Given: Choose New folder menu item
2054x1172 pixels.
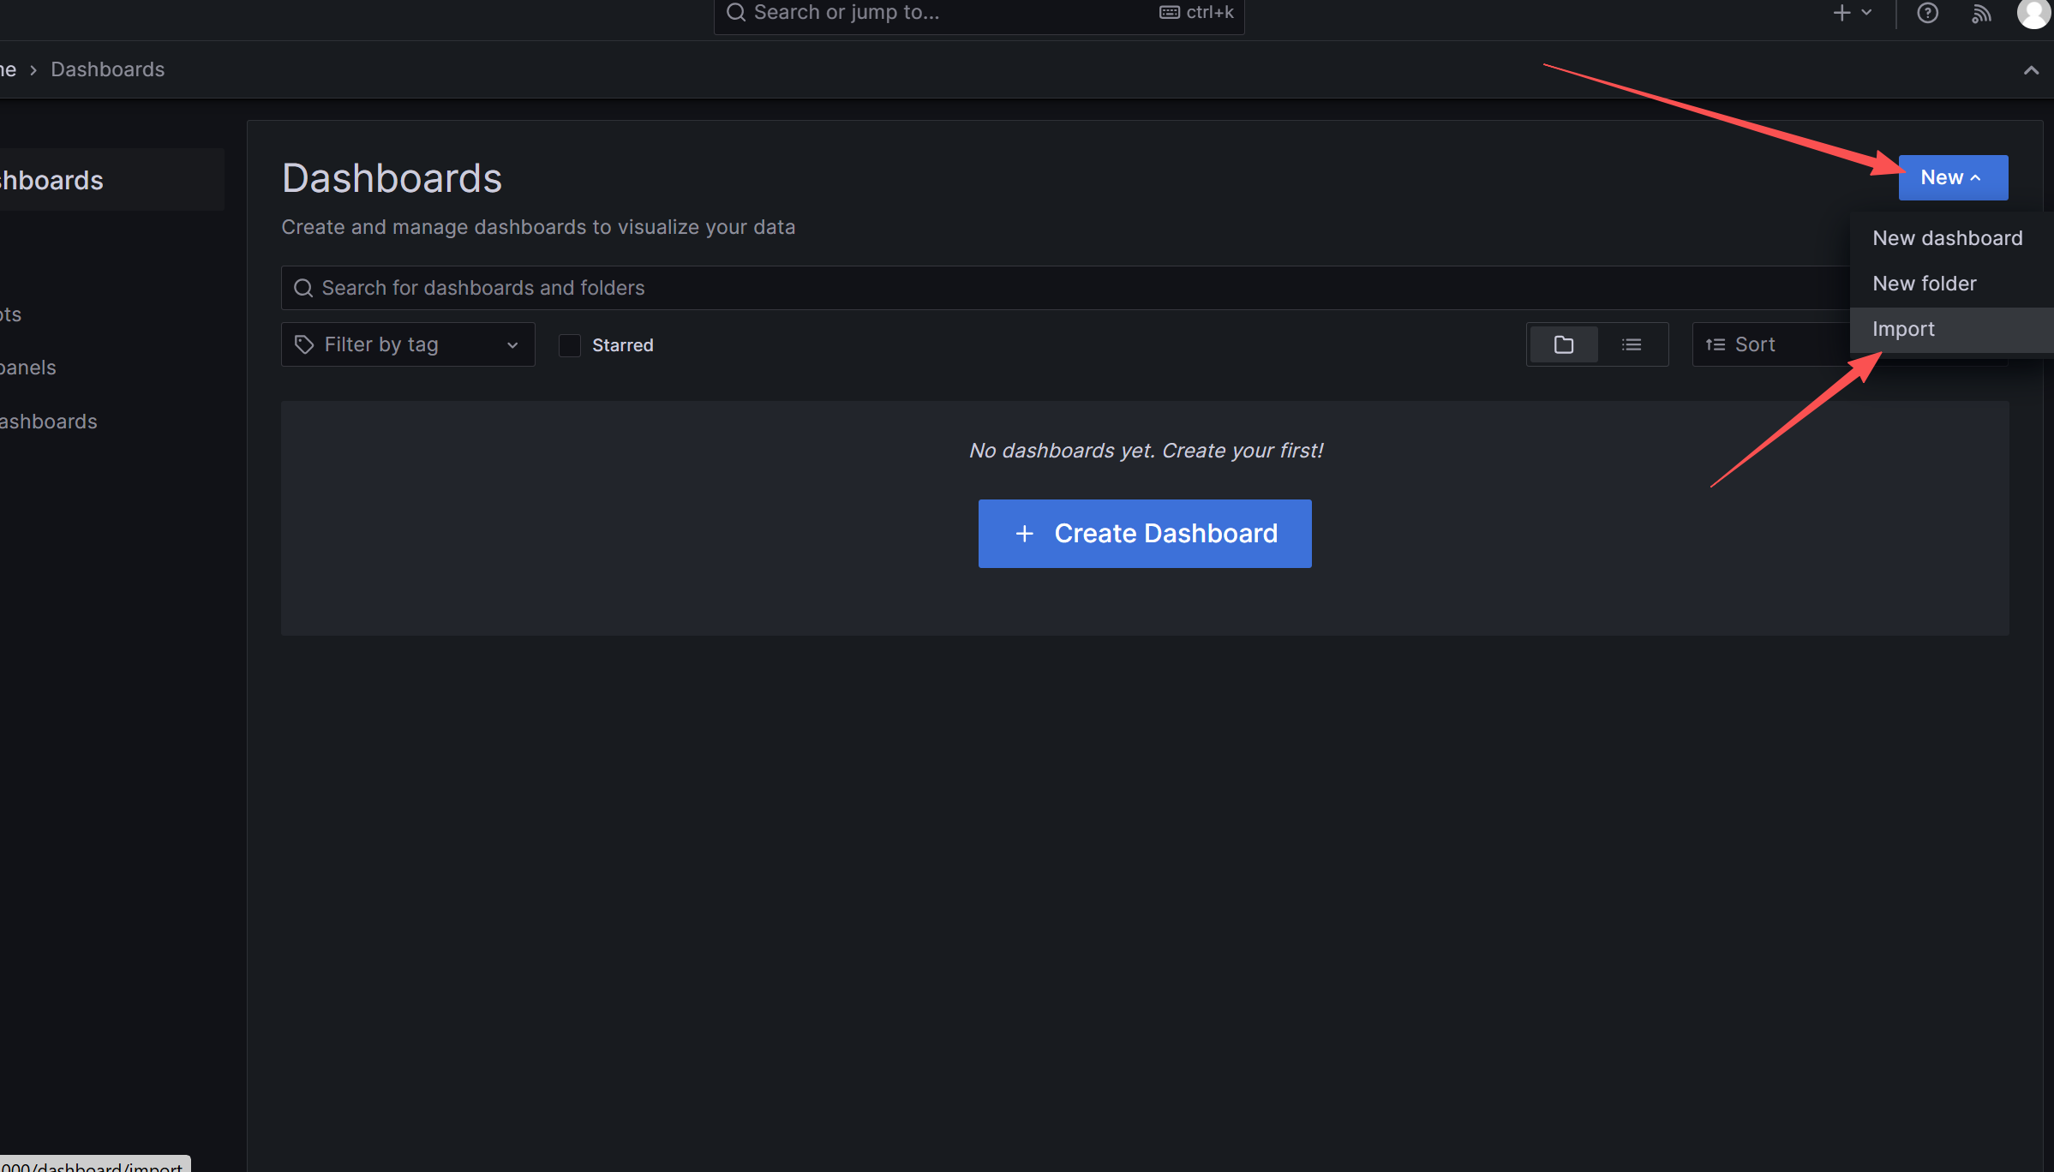Looking at the screenshot, I should pos(1925,284).
